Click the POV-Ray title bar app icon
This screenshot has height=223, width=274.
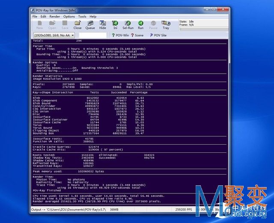[33, 10]
